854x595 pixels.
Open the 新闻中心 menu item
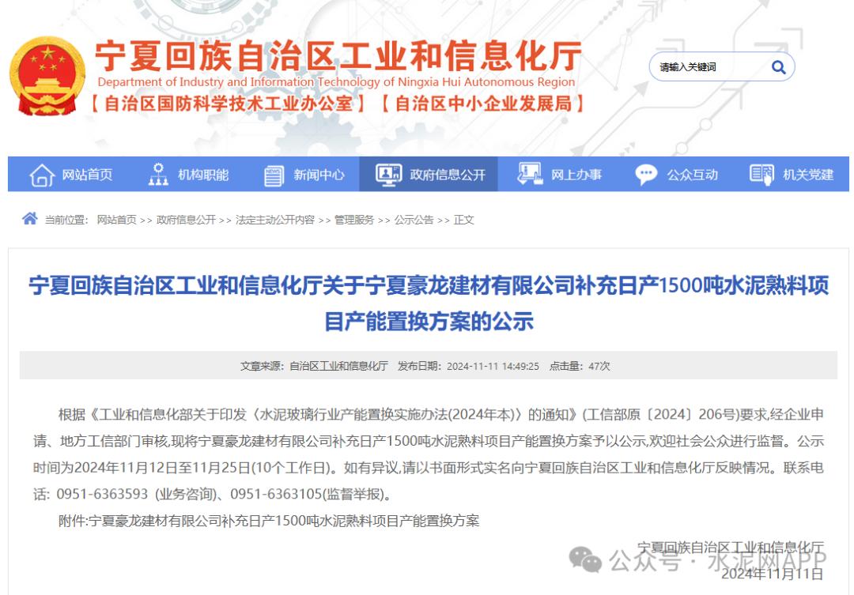319,175
